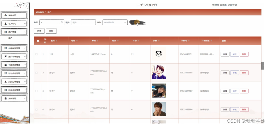This screenshot has width=270, height=126.
Task: Click the person icon beside 个人中心
Action: 6,24
